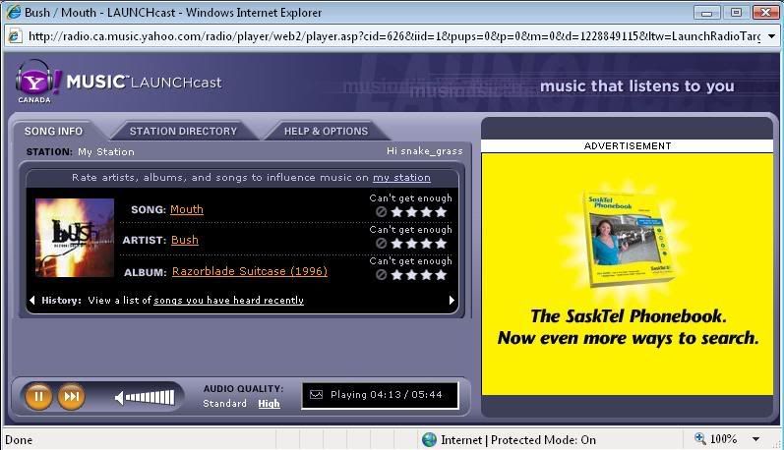Rate artist Bush with the fourth star
Viewport: 784px width, 450px height.
point(441,244)
